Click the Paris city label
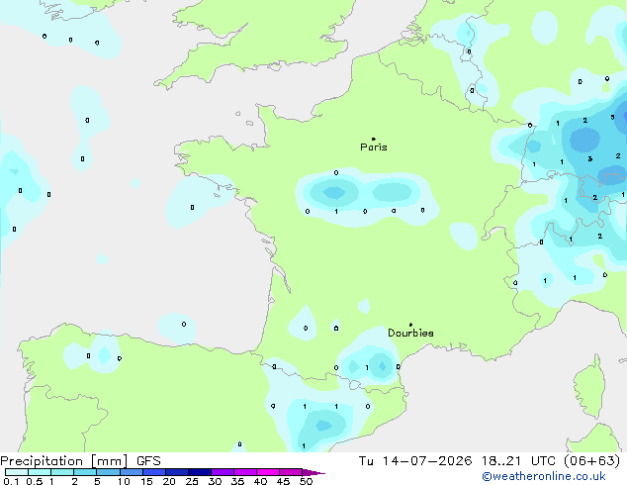This screenshot has width=627, height=485. (x=374, y=147)
